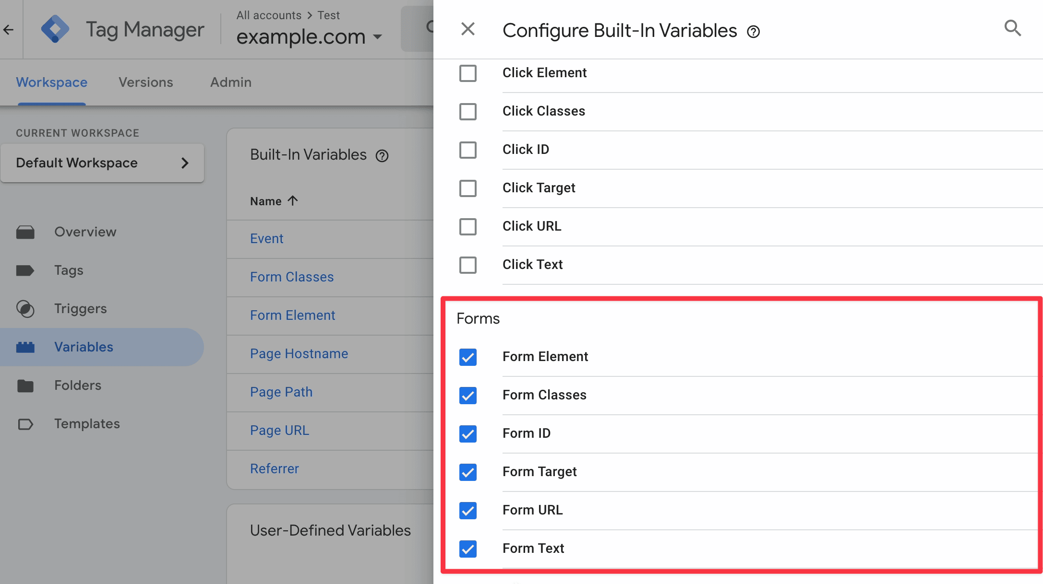Uncheck the Form Classes checkbox
Screen dimensions: 1043x584
[468, 395]
